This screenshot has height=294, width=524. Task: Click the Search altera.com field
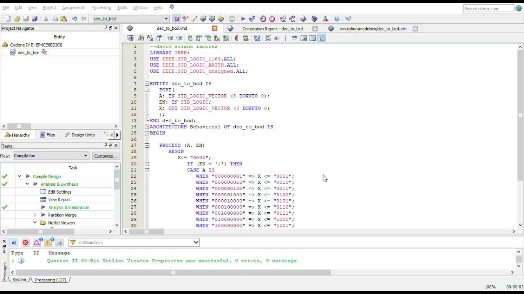click(x=488, y=9)
